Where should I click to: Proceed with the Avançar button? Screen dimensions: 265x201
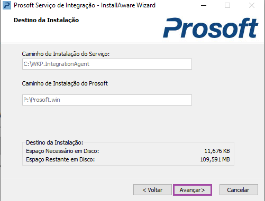pyautogui.click(x=193, y=190)
